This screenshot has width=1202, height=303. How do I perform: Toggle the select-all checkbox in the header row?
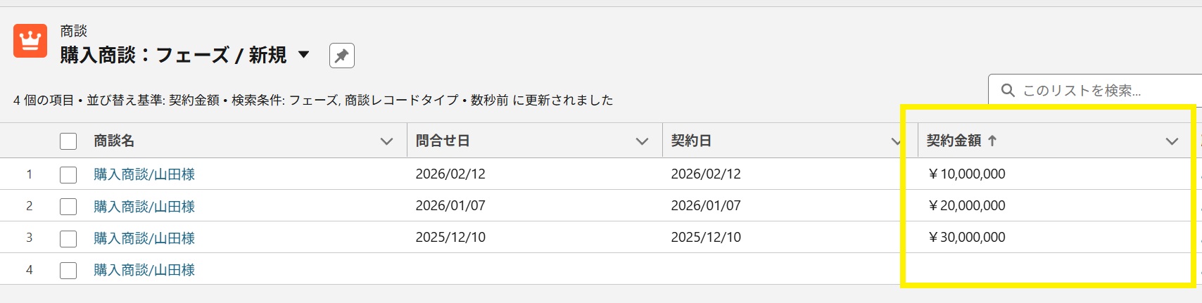click(x=68, y=141)
